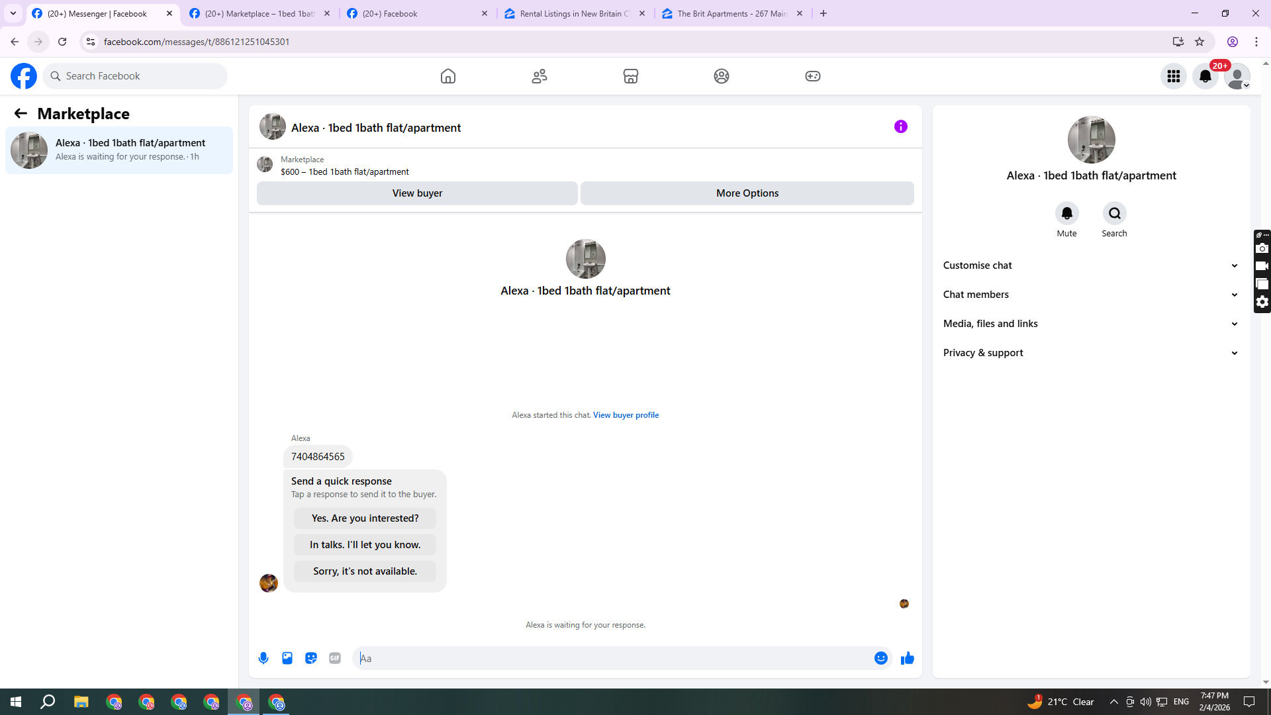Attach a file with photo icon
Screen dimensions: 1271x715
[x=287, y=658]
